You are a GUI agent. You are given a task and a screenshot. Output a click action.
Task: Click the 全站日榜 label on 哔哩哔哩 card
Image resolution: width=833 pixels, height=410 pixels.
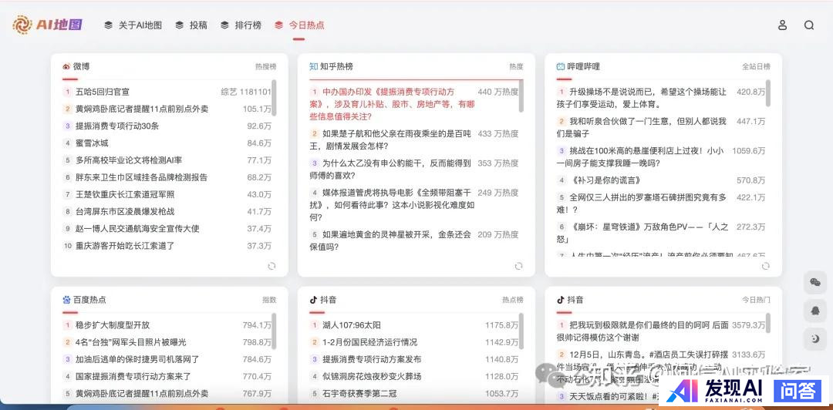pyautogui.click(x=756, y=66)
